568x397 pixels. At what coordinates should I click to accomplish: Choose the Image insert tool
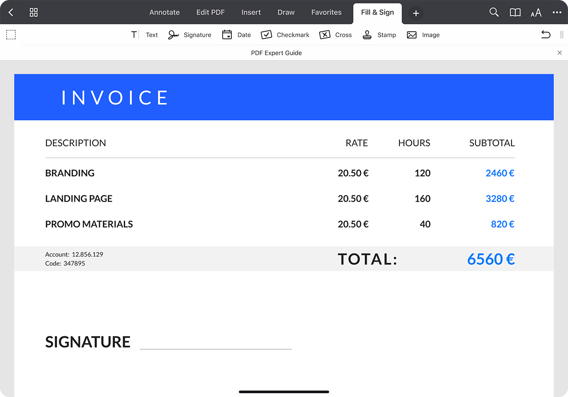pyautogui.click(x=423, y=35)
